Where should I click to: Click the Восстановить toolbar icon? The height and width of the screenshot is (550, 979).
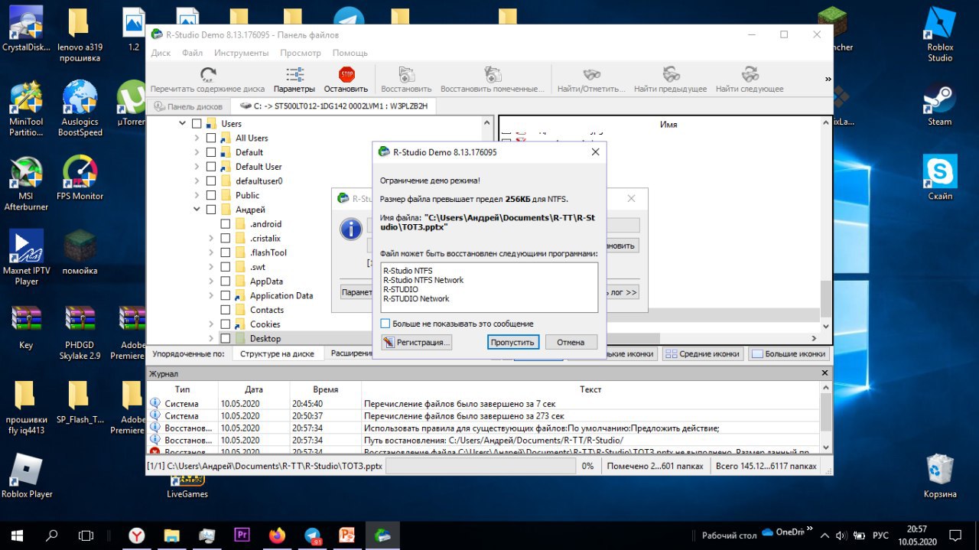[407, 74]
